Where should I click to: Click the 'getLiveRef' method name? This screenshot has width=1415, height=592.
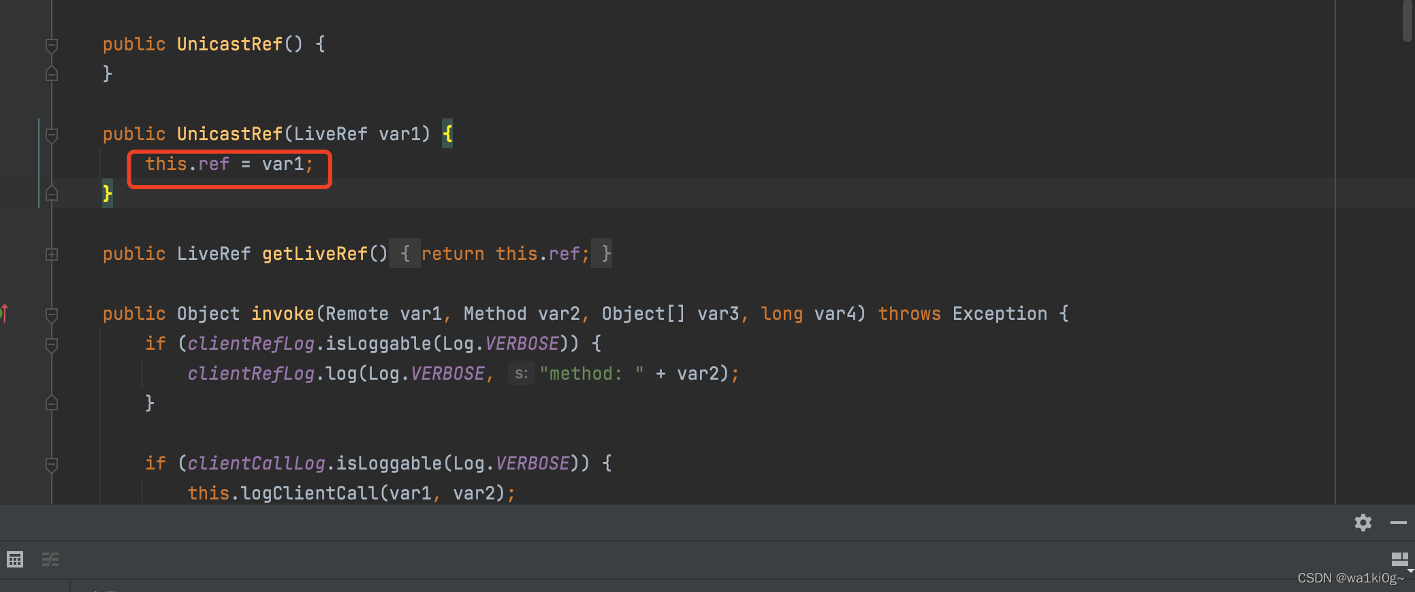pos(315,254)
